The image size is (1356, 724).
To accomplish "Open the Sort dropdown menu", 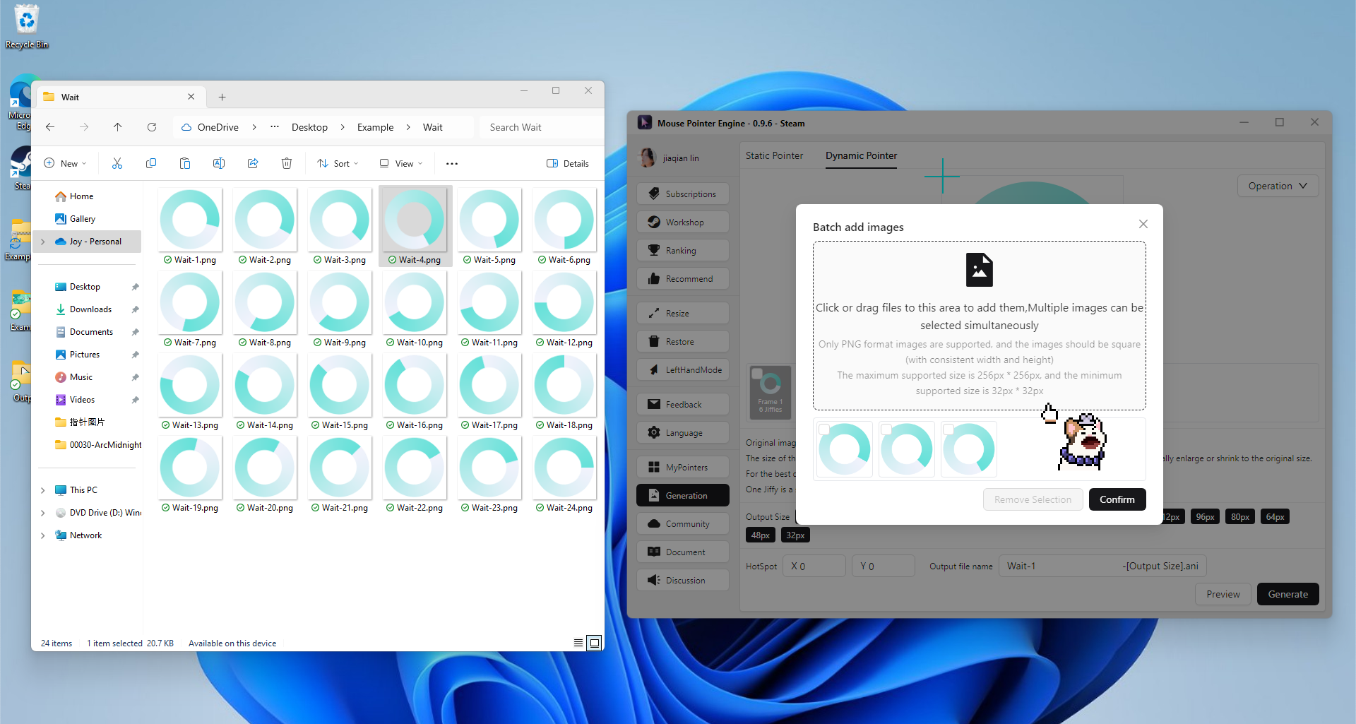I will (338, 164).
